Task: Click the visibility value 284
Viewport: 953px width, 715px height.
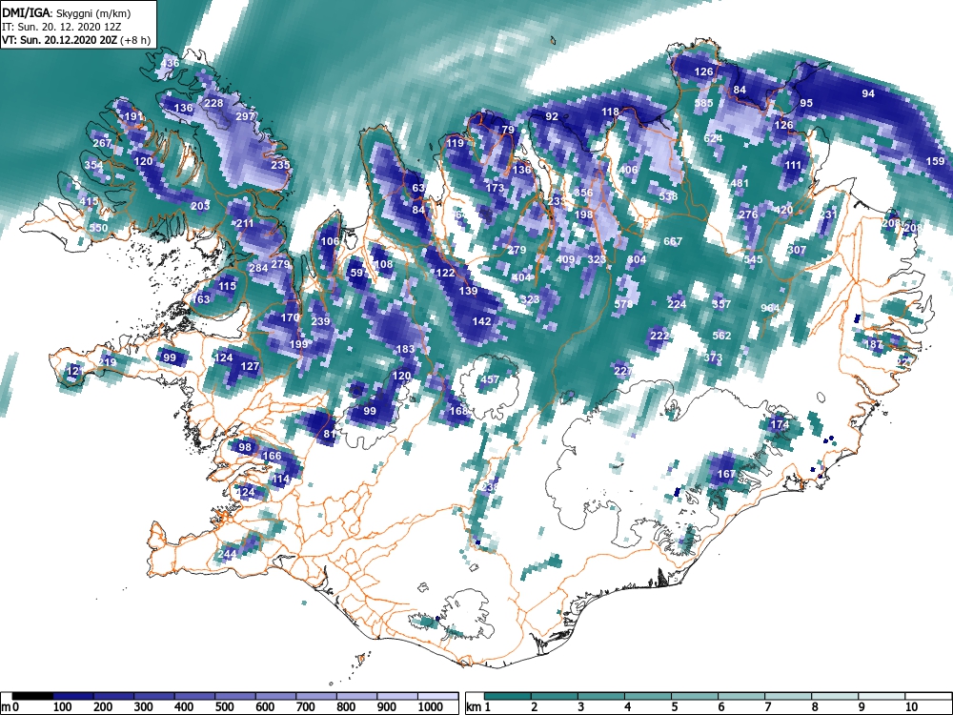Action: (x=258, y=268)
